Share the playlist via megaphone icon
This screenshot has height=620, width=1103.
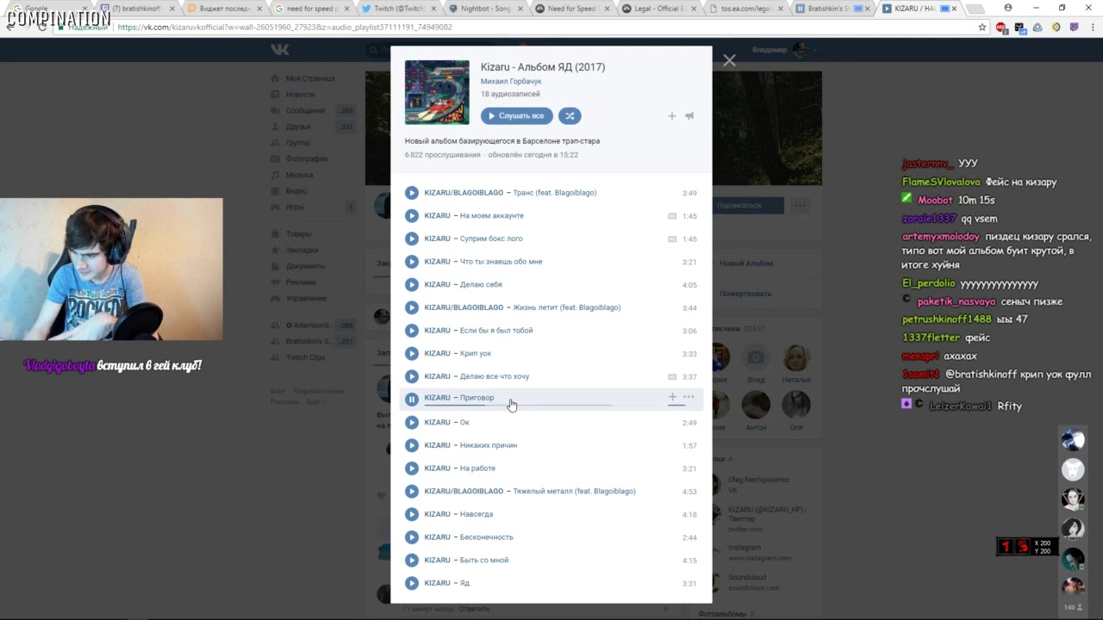point(689,116)
